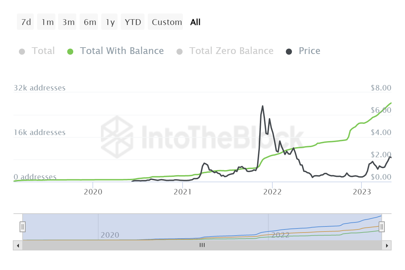Click the gray Total legend dot
The height and width of the screenshot is (270, 405).
click(22, 52)
